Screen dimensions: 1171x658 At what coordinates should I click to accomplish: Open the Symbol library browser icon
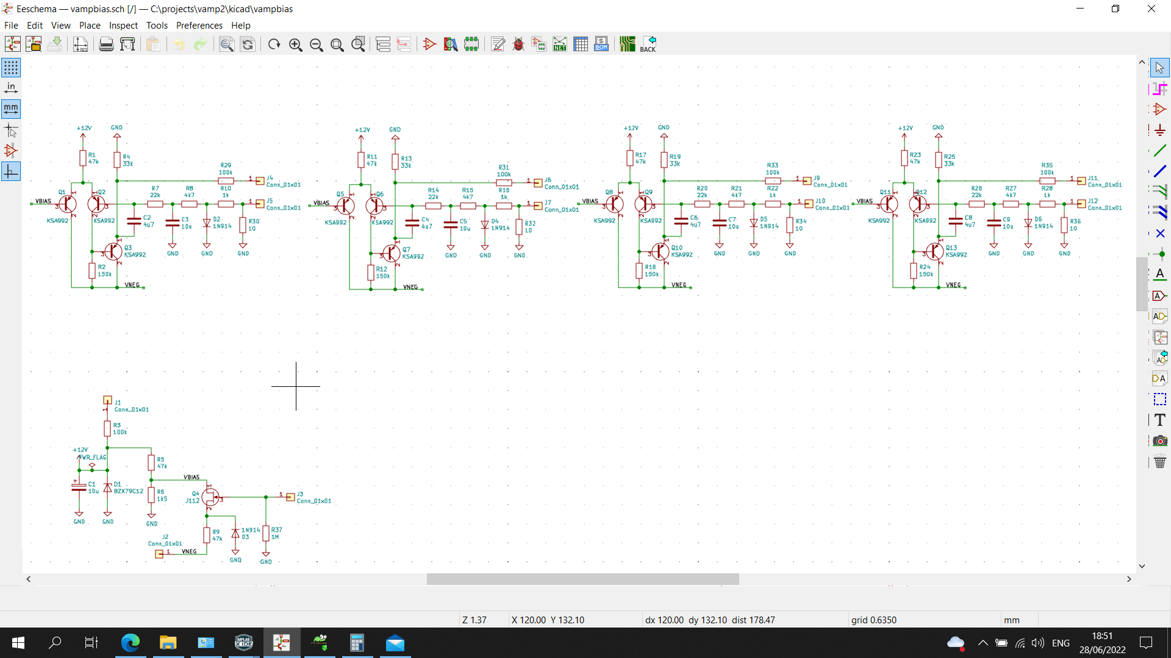pos(451,44)
